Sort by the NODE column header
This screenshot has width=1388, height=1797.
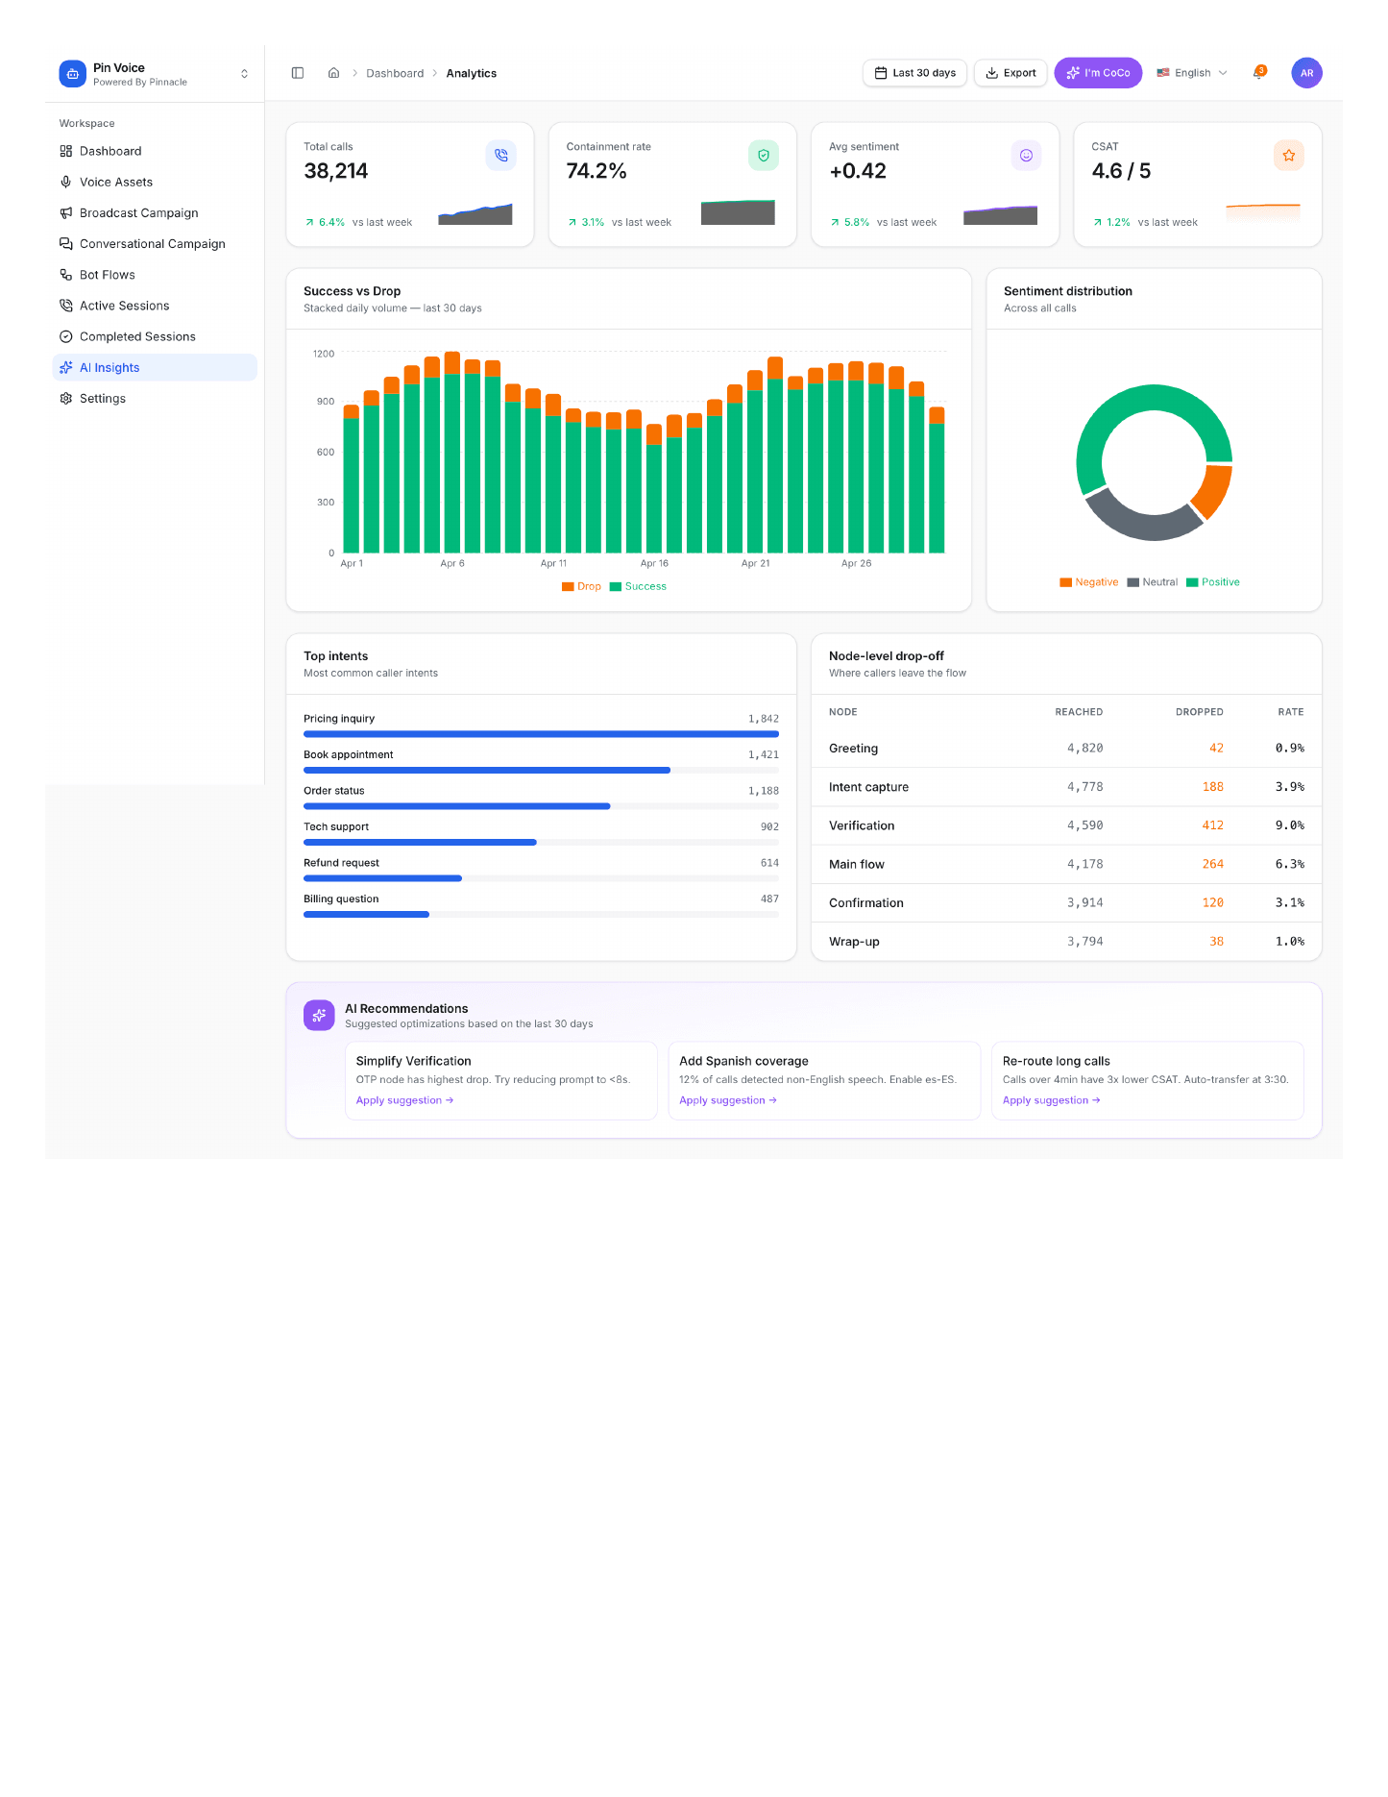[843, 712]
